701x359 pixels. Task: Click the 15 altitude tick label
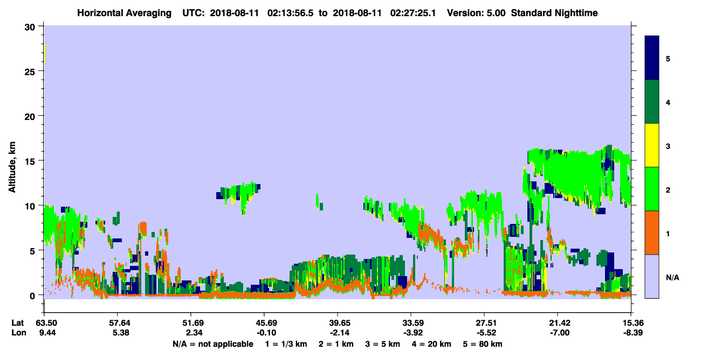coord(31,161)
